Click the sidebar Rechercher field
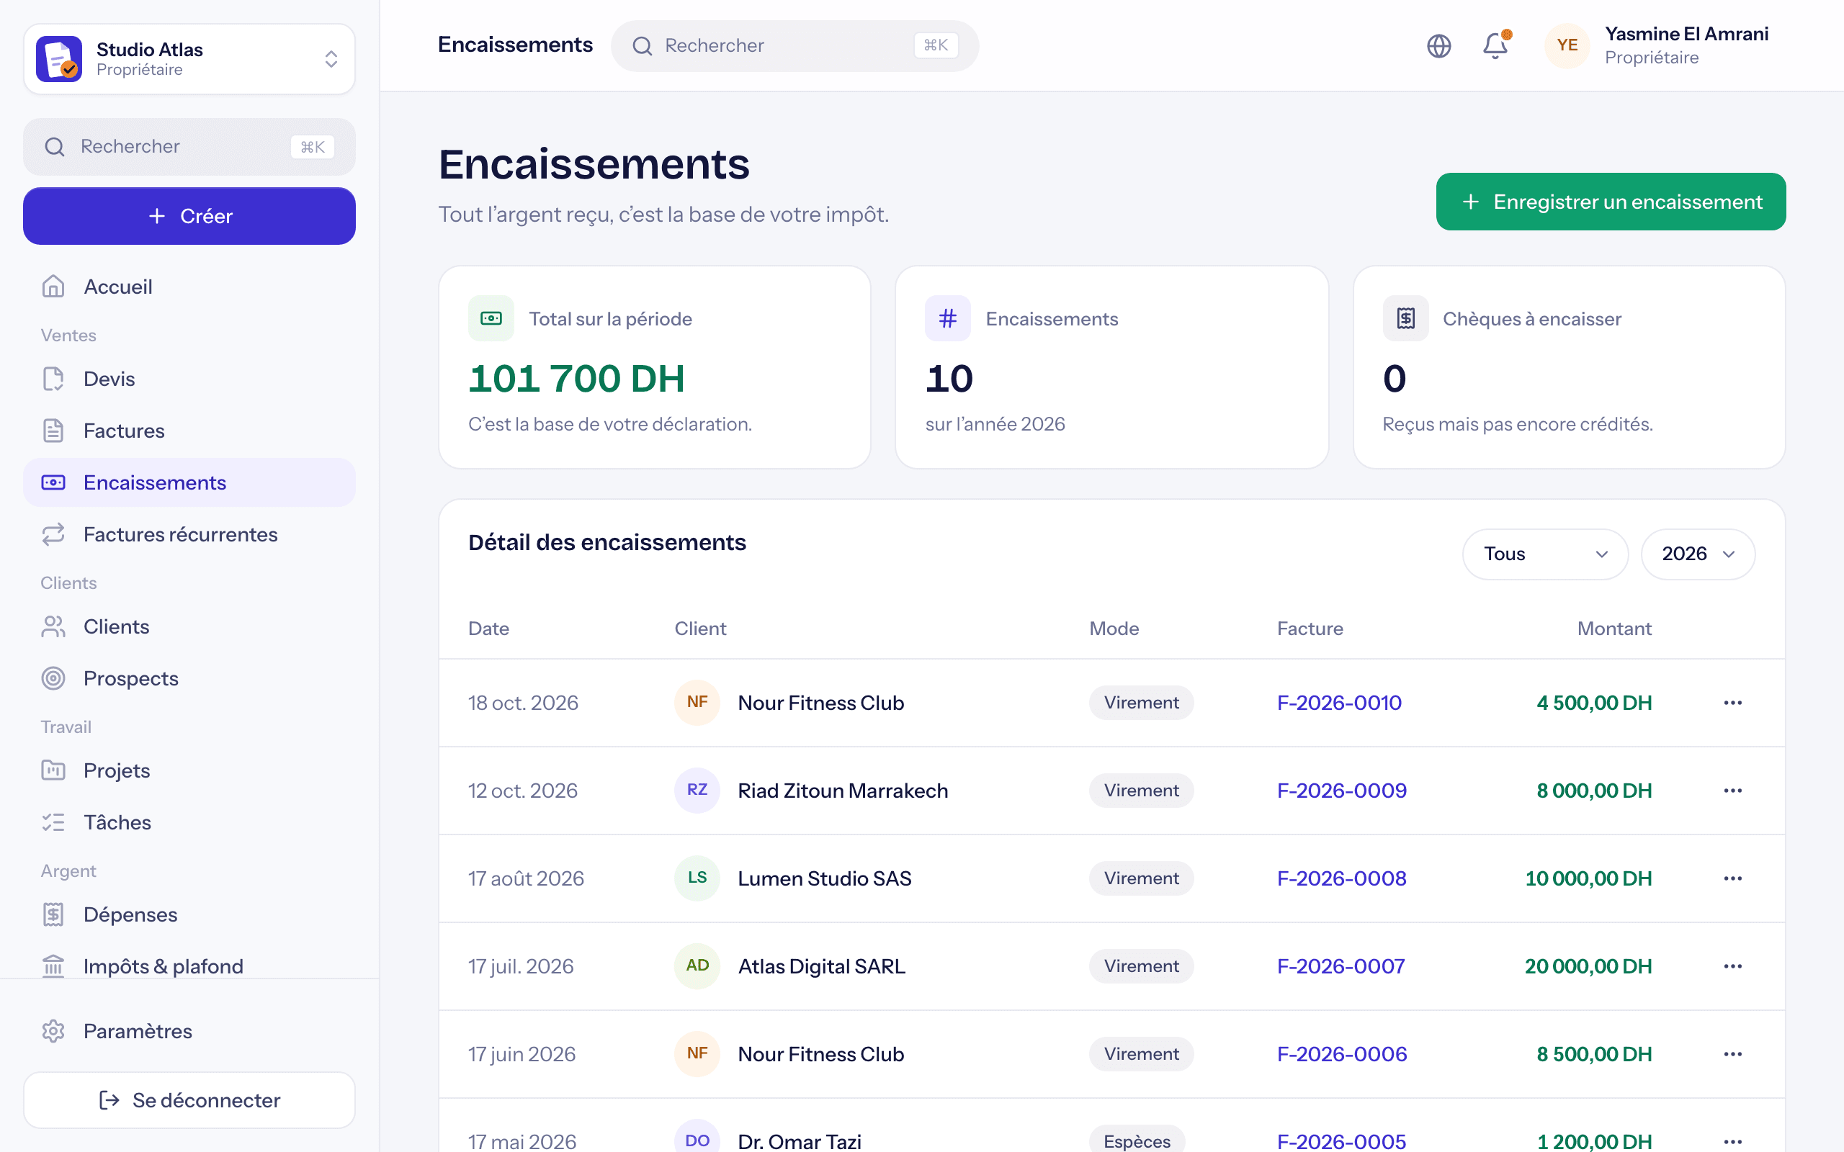This screenshot has width=1844, height=1152. (189, 146)
